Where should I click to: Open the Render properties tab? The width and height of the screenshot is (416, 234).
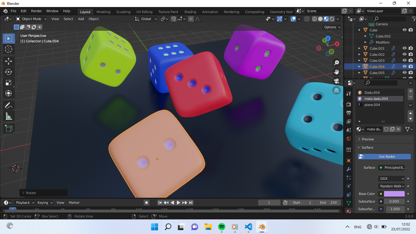[x=349, y=105]
